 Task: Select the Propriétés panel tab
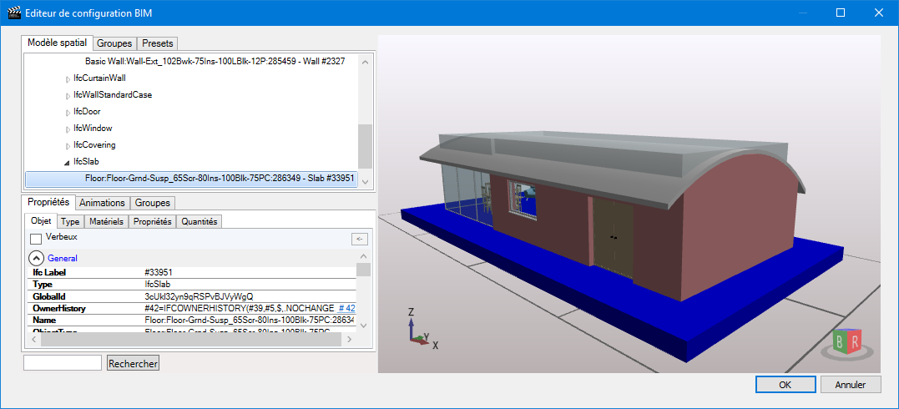click(x=48, y=202)
